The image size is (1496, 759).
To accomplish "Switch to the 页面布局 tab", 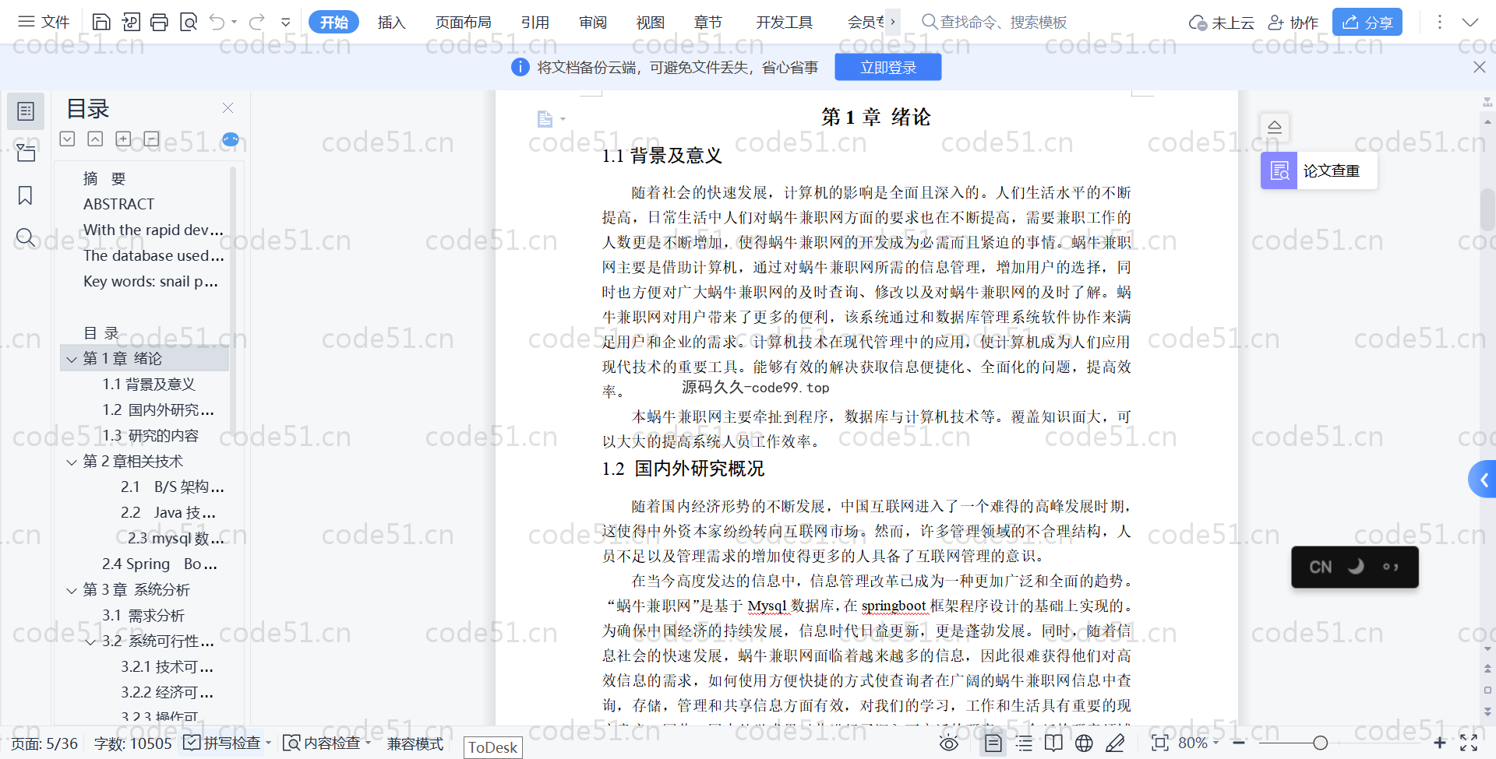I will [463, 23].
